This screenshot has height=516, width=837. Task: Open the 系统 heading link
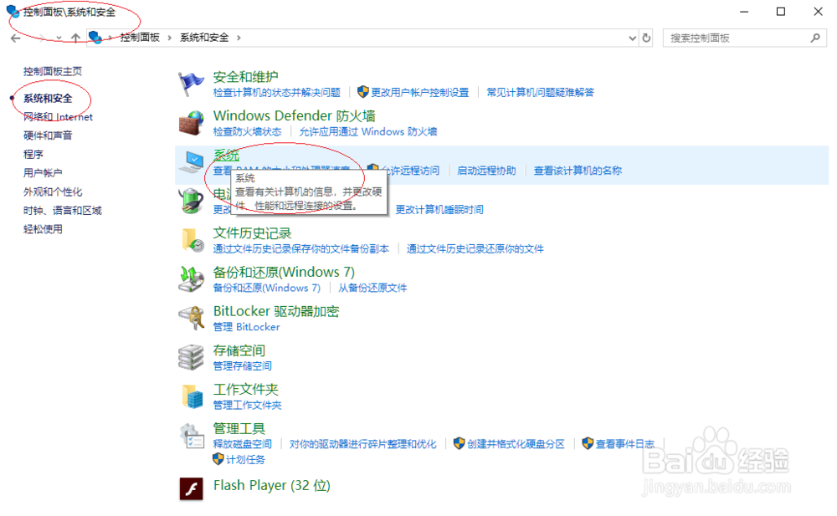tap(226, 155)
